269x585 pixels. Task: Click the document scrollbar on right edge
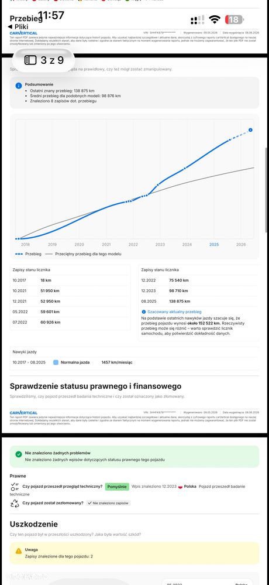point(266,190)
